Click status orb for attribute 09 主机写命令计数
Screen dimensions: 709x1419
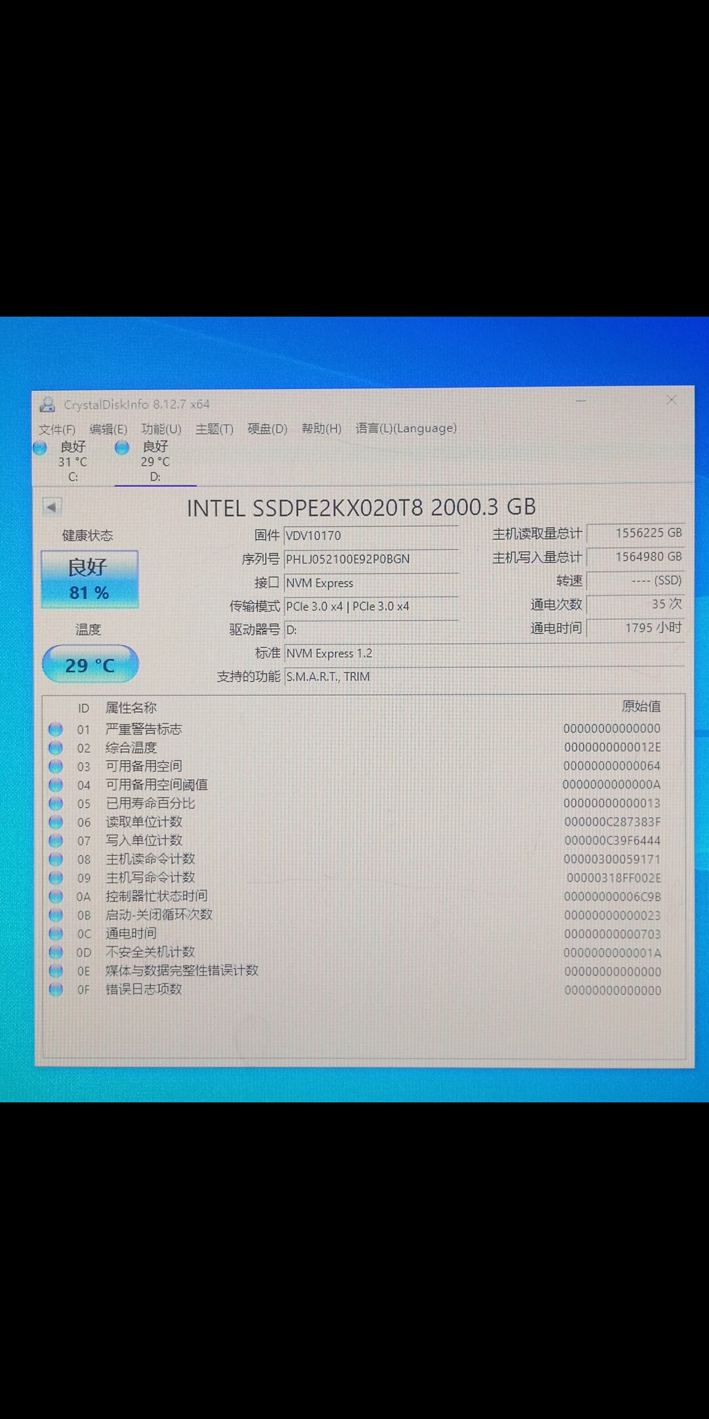[x=56, y=878]
